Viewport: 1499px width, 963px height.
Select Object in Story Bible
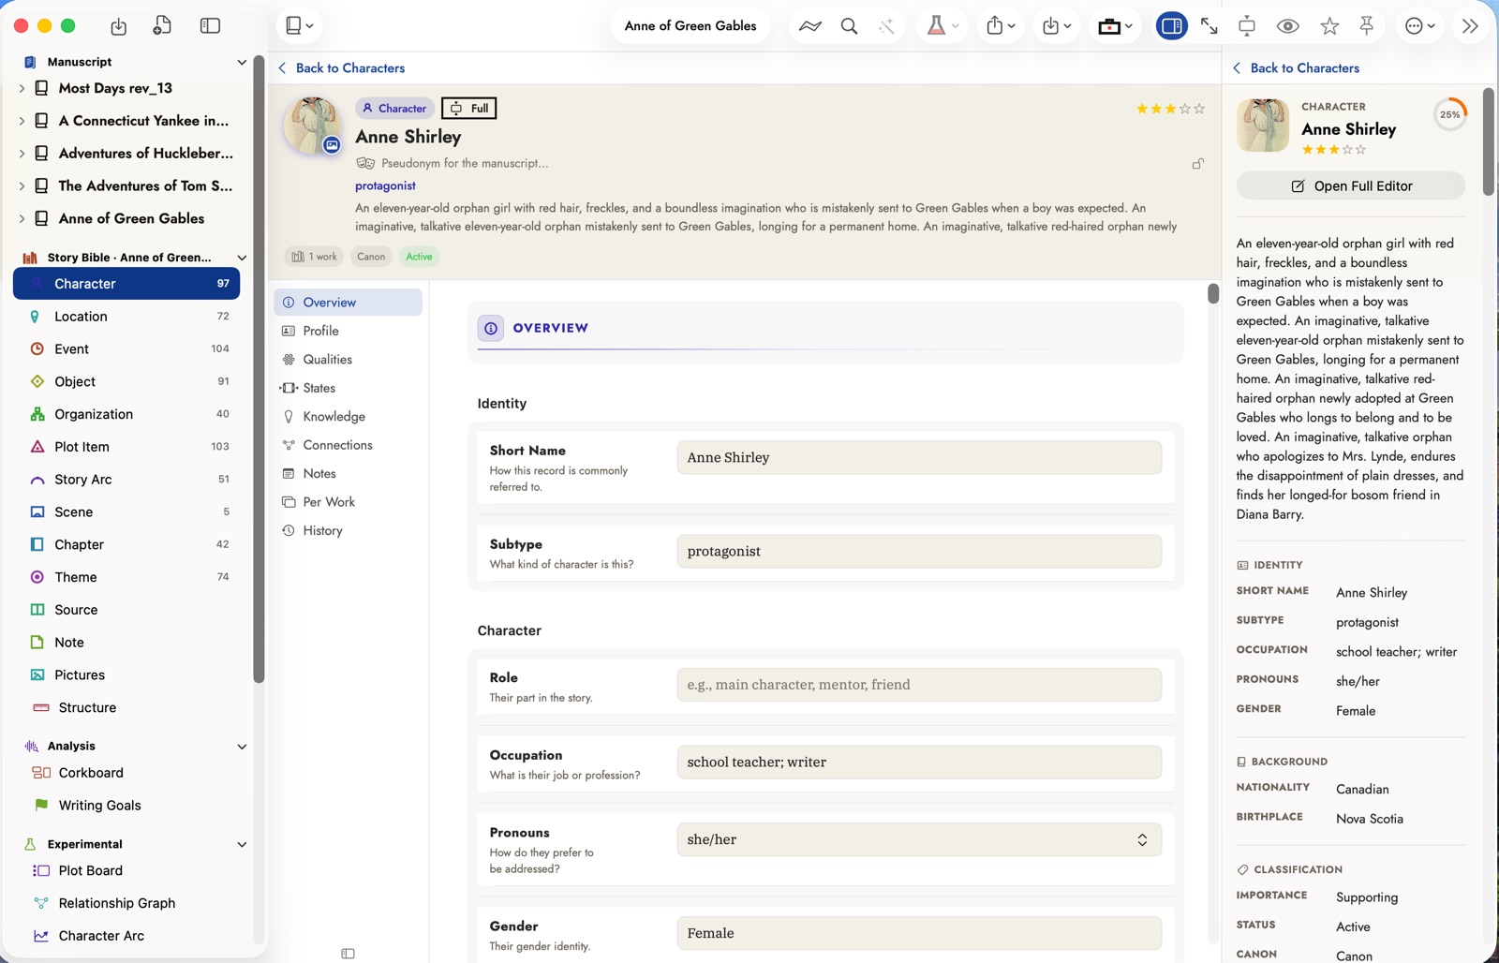pos(126,381)
